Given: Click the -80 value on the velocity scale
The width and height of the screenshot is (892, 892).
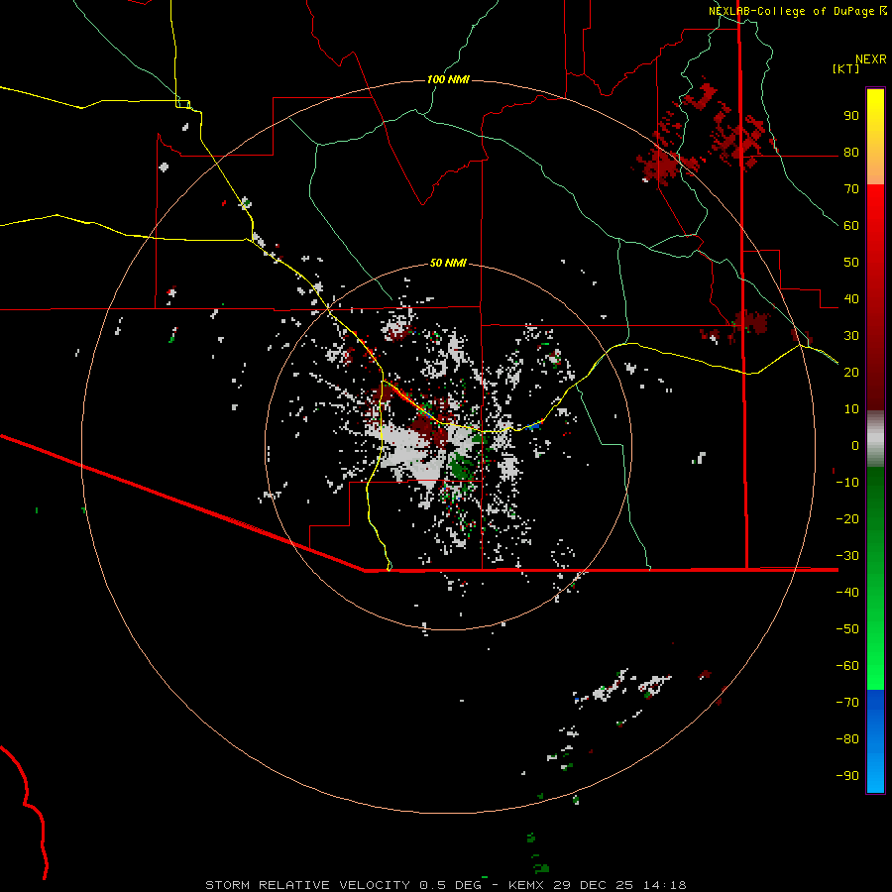Looking at the screenshot, I should (x=847, y=739).
